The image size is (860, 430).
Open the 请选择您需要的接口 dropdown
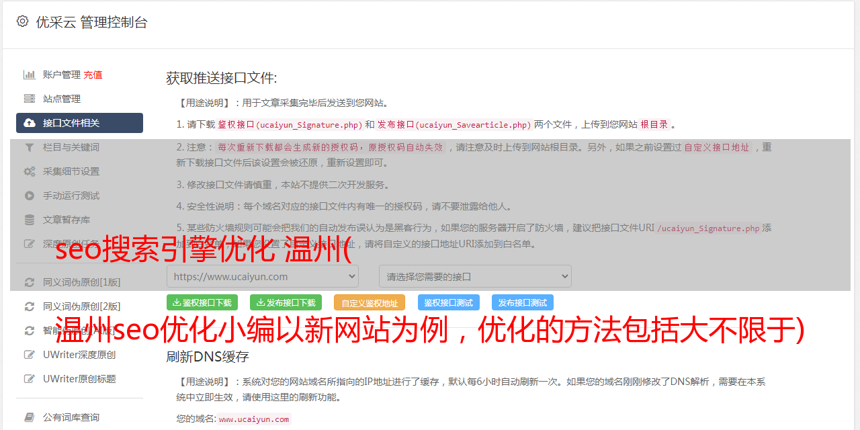(x=475, y=276)
